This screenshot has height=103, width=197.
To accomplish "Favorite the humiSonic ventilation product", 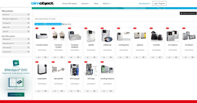I will 78,57.
